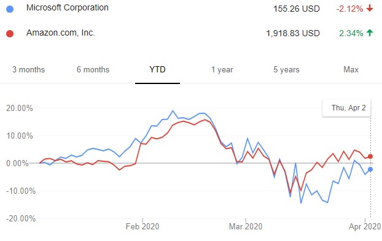
Task: Click the Microsoft Corporation name
Action: coord(67,7)
